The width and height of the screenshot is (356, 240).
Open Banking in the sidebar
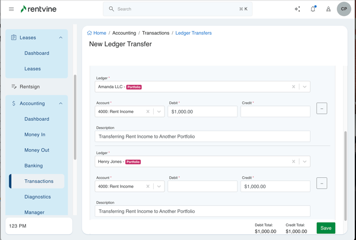click(x=34, y=166)
